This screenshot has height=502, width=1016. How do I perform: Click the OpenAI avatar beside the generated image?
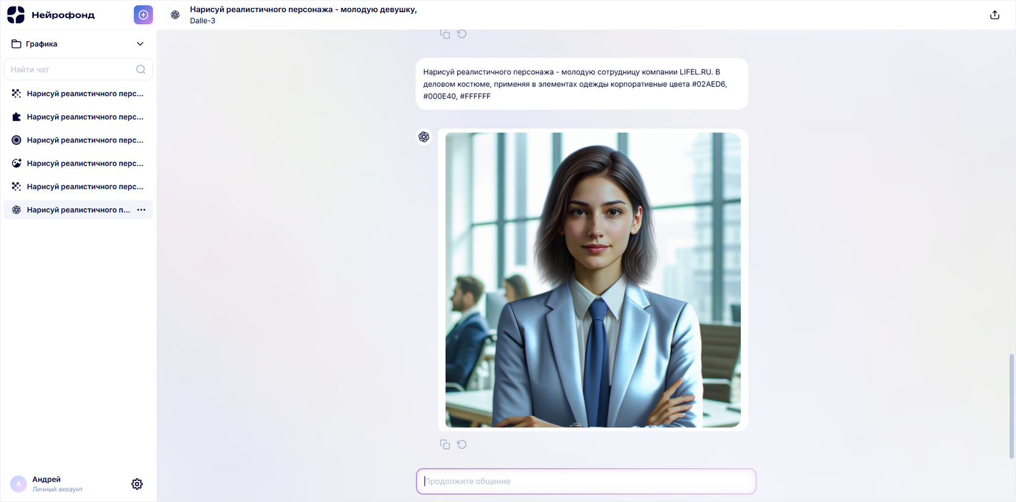point(424,137)
